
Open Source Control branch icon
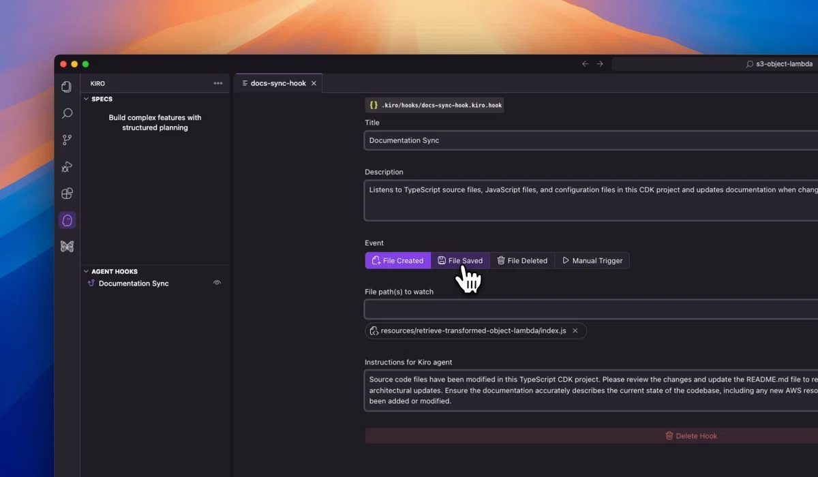click(x=67, y=140)
